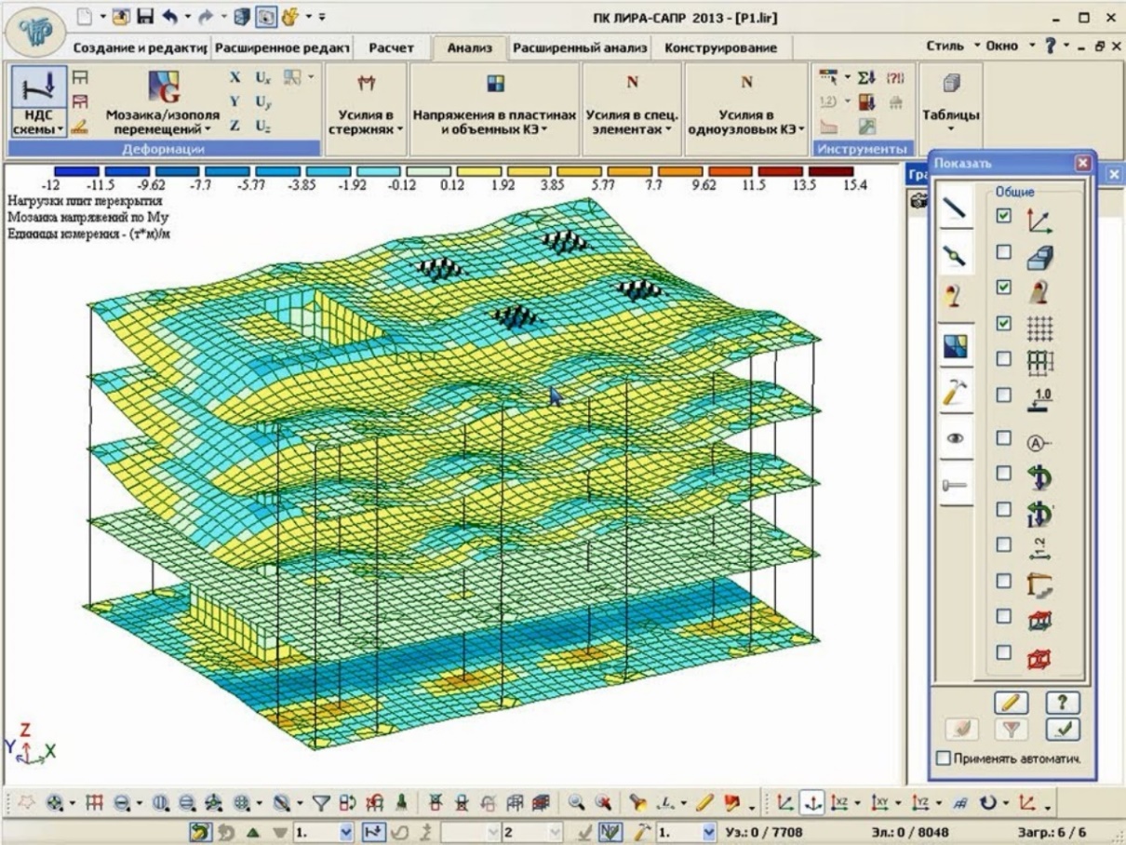This screenshot has width=1126, height=845.
Task: Check the 1.0 elevation marks checkbox
Action: (x=1003, y=396)
